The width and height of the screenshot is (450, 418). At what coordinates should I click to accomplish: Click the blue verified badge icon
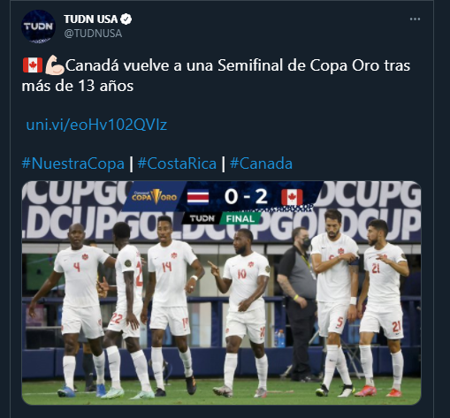pyautogui.click(x=126, y=19)
